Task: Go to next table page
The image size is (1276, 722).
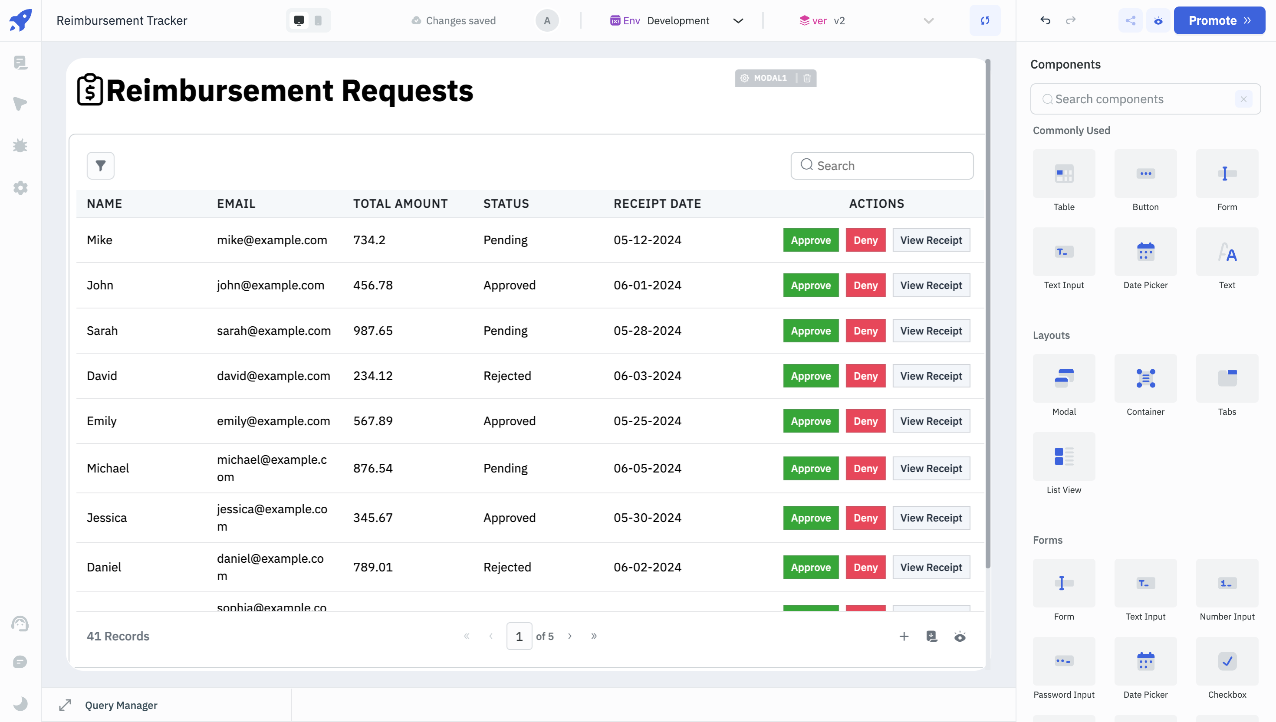Action: coord(570,636)
